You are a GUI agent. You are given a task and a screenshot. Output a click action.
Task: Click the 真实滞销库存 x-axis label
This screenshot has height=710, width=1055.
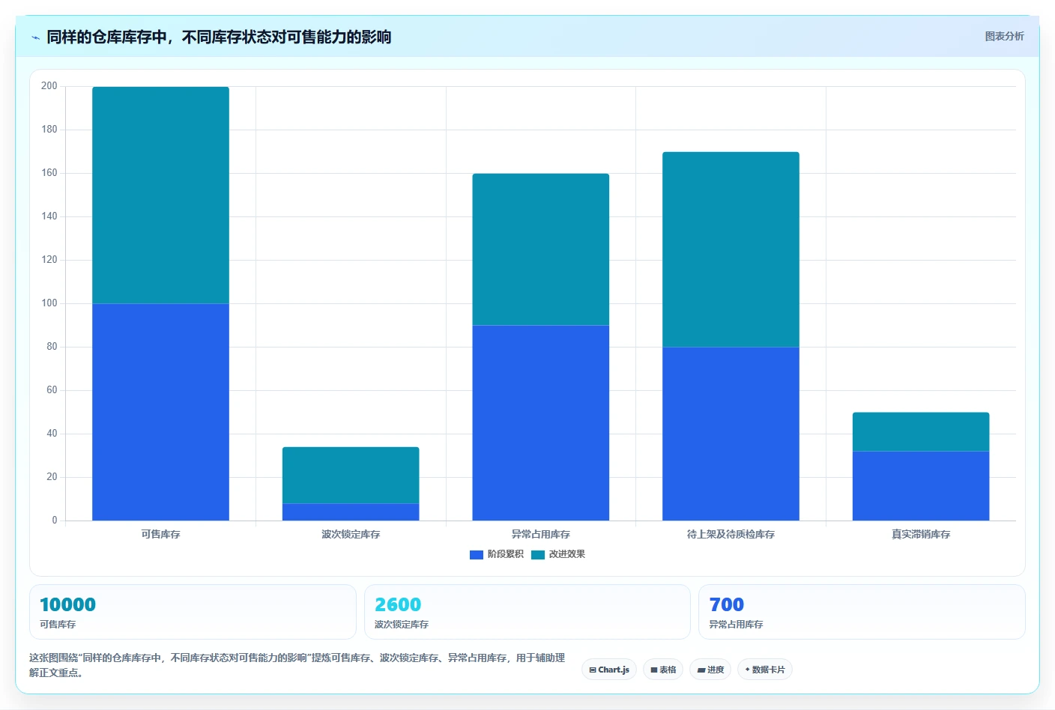pyautogui.click(x=921, y=534)
